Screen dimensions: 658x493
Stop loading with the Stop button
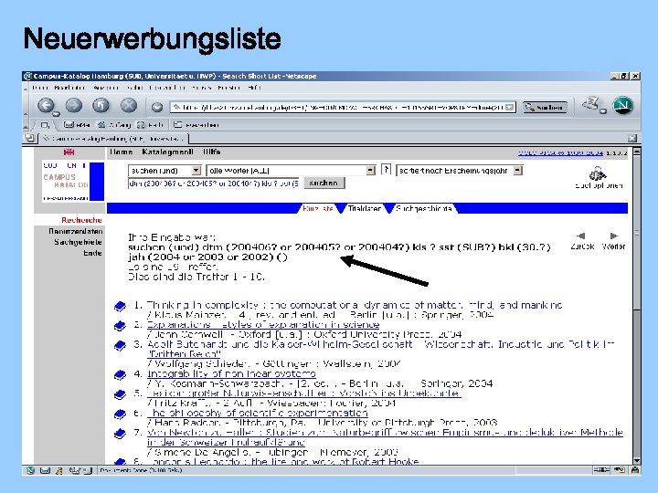point(129,106)
